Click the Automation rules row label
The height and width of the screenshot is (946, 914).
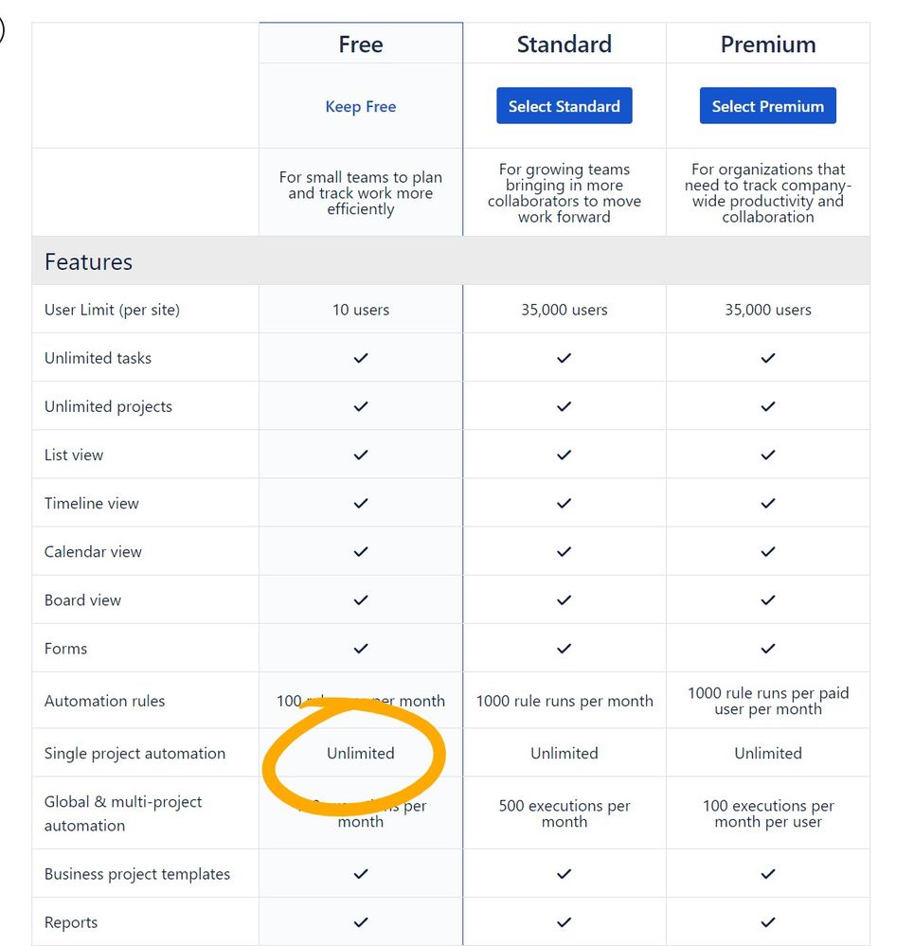pos(104,701)
